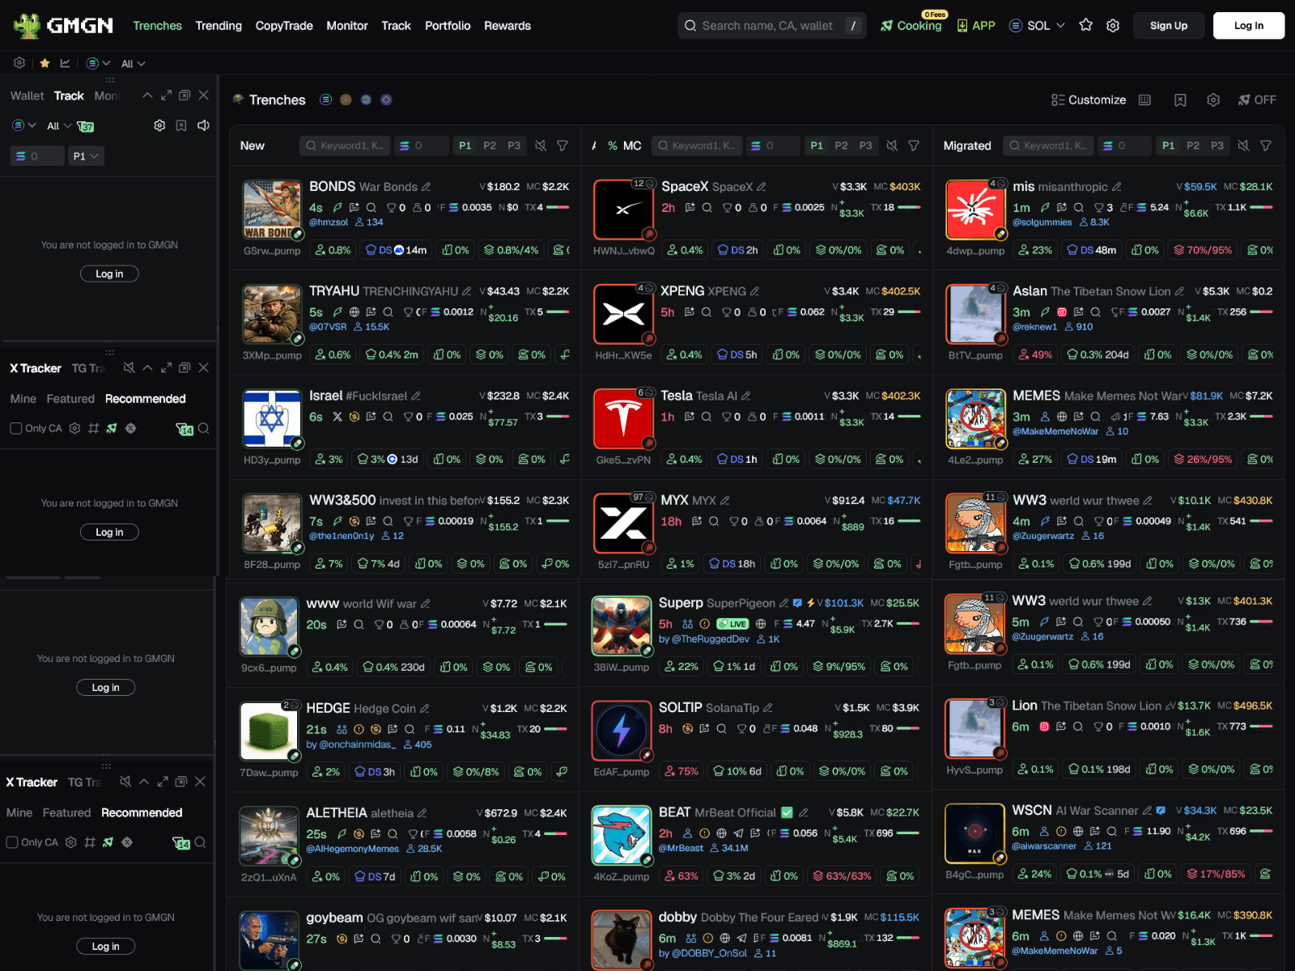Screen dimensions: 1295x971
Task: Open the % MC column filter funnel
Action: click(914, 146)
